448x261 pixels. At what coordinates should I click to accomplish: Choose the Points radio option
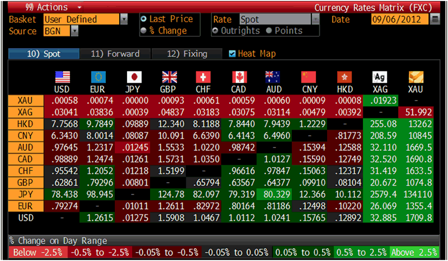click(x=269, y=31)
